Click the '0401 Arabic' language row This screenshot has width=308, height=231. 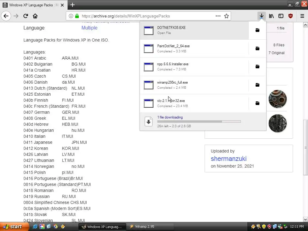coord(51,58)
